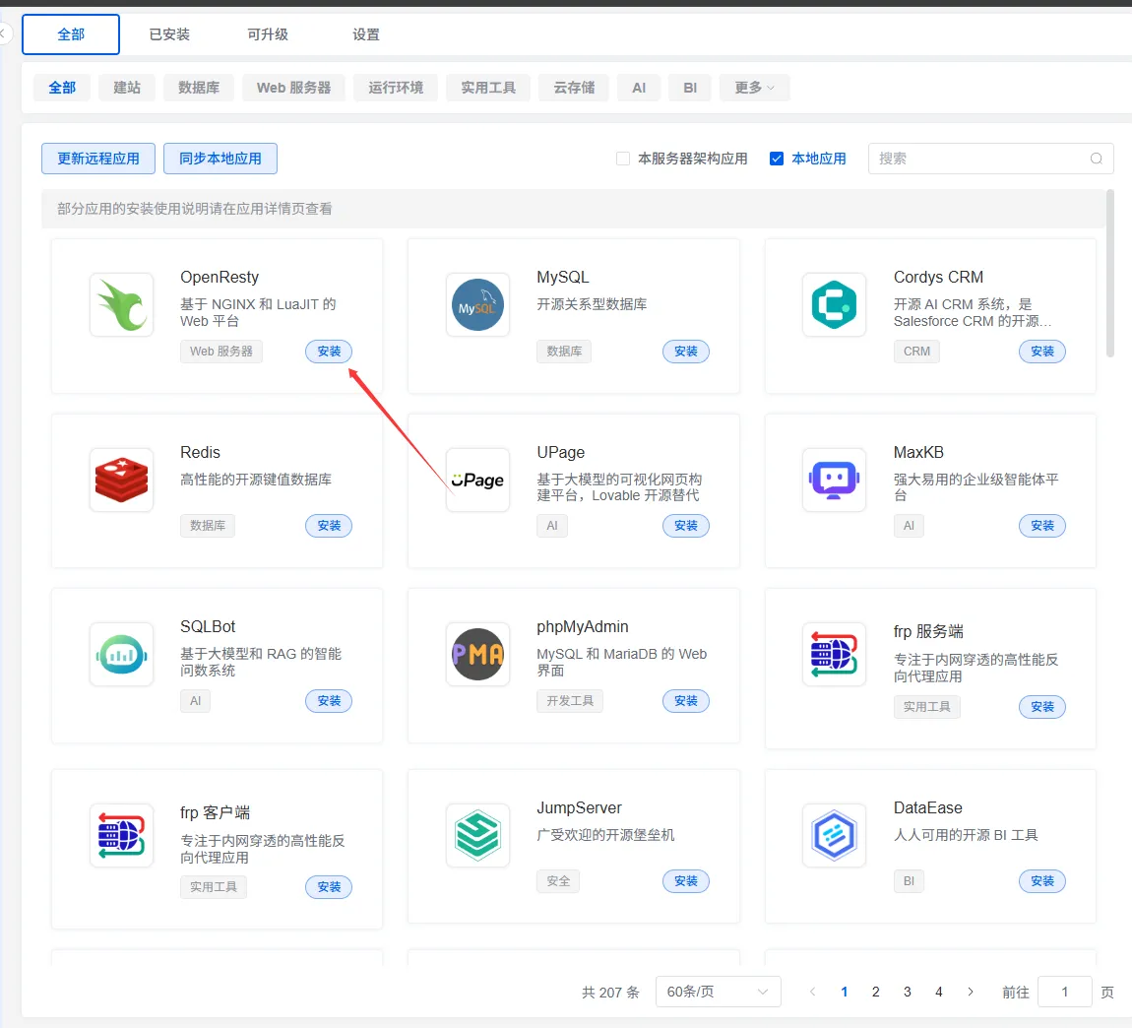This screenshot has width=1132, height=1028.
Task: Open the JumpServer green logo icon
Action: (477, 836)
